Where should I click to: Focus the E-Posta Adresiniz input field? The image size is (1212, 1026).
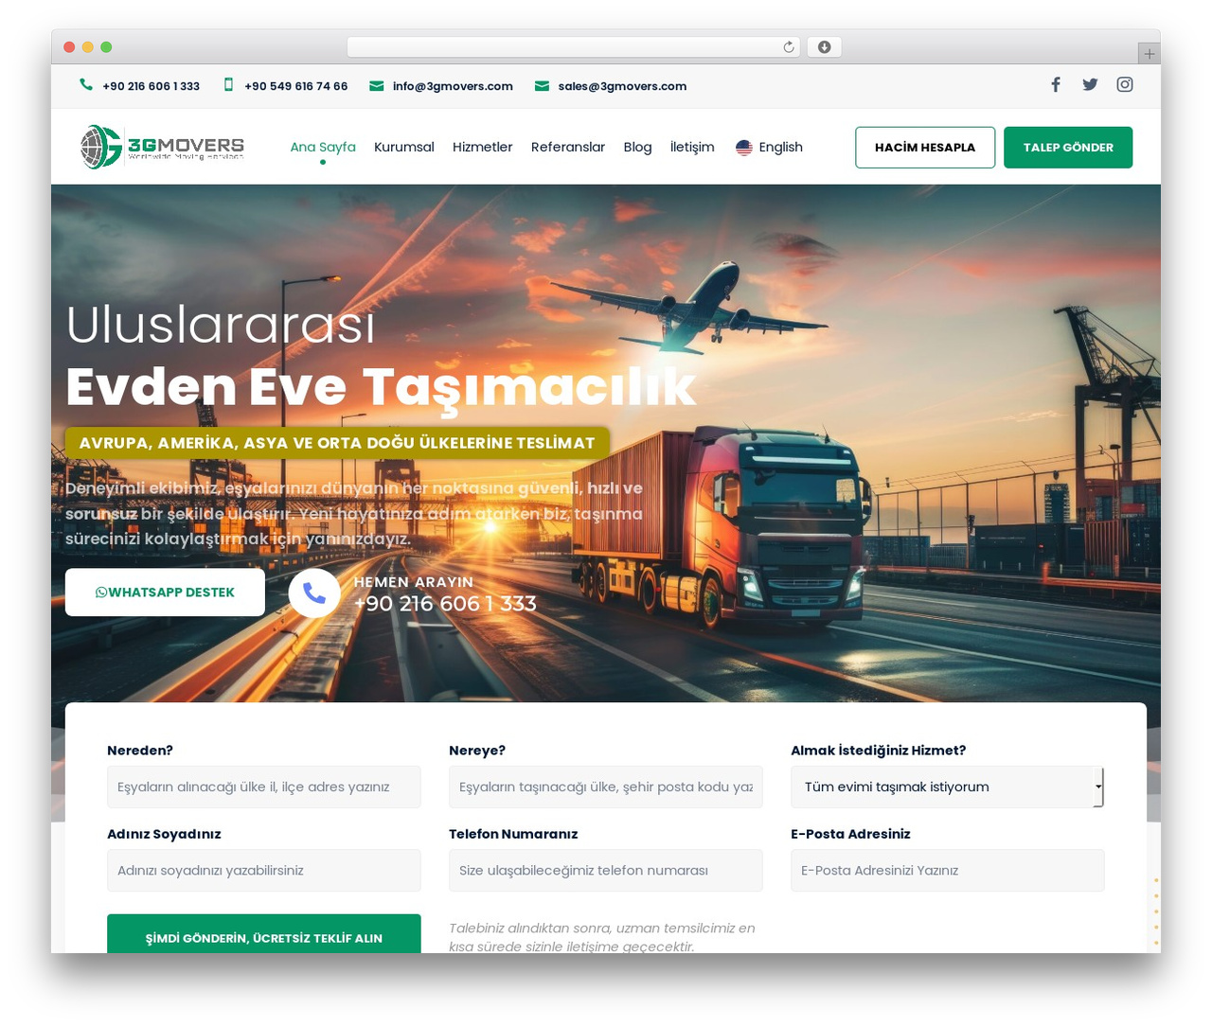[948, 870]
